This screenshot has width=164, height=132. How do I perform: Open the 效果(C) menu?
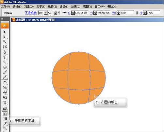point(75,7)
